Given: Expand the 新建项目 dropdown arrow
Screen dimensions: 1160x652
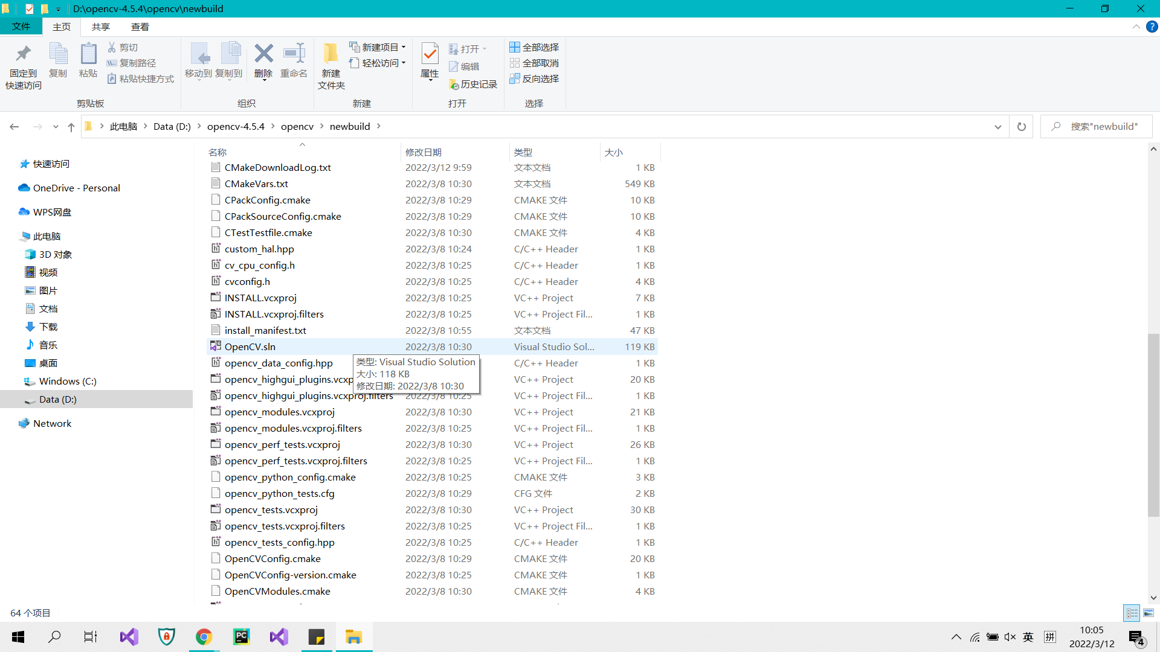Looking at the screenshot, I should [x=404, y=47].
